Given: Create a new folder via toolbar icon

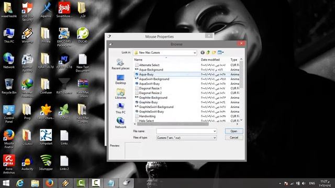Looking at the screenshot, I should click(214, 52).
